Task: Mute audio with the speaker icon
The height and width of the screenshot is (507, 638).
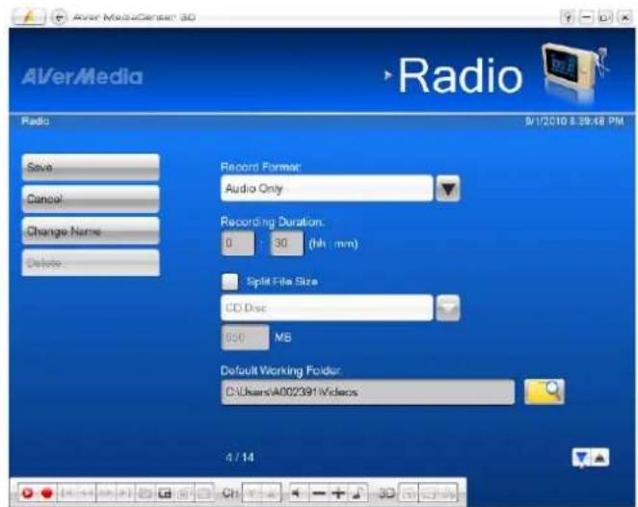Action: [297, 494]
